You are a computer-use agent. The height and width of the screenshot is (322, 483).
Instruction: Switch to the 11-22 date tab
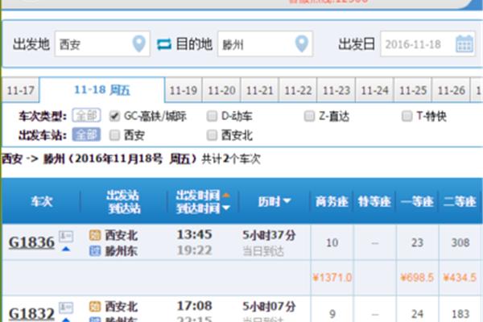298,90
